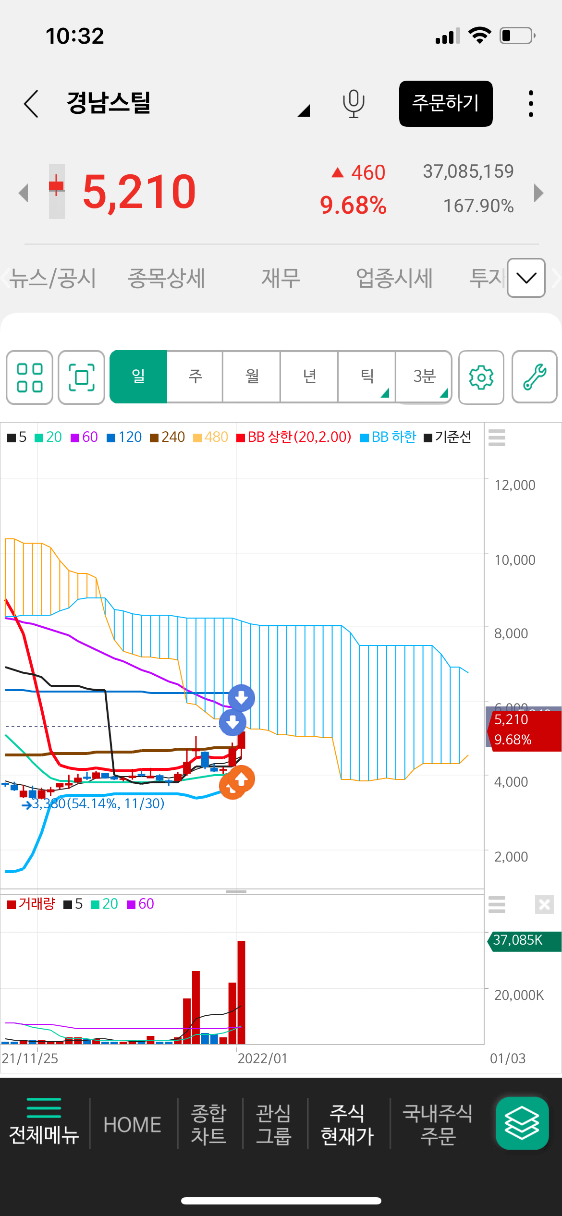562x1216 pixels.
Task: Open chart settings gear icon
Action: [481, 377]
